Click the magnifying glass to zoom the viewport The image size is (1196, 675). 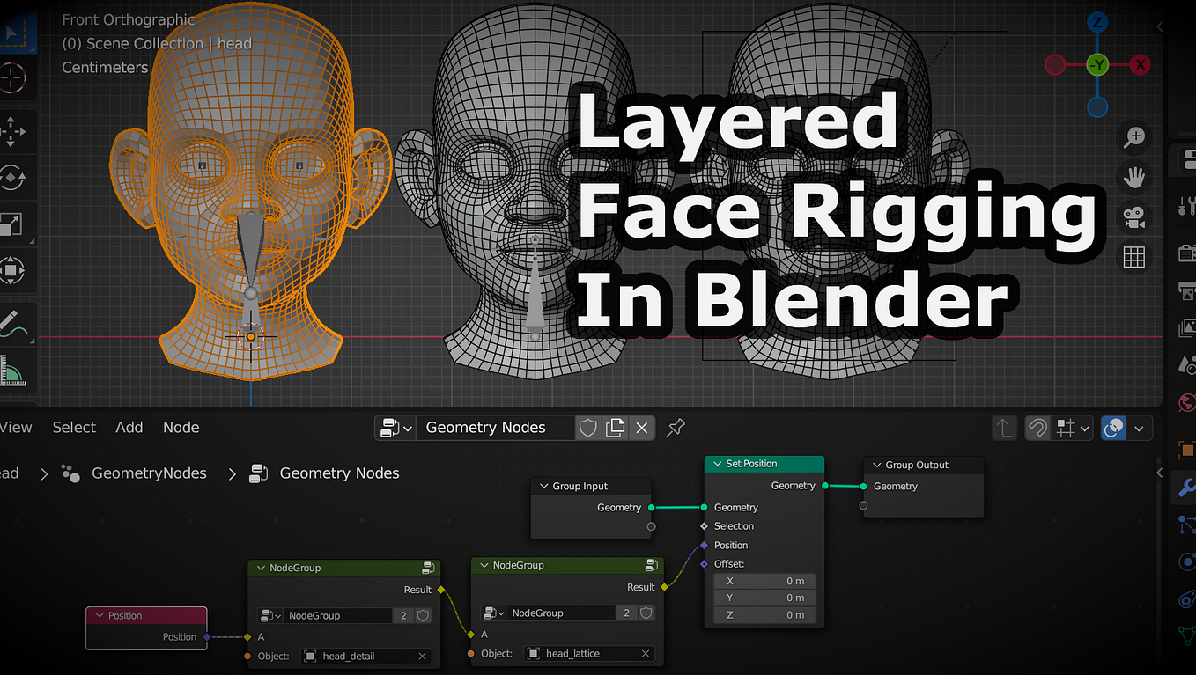[x=1133, y=137]
